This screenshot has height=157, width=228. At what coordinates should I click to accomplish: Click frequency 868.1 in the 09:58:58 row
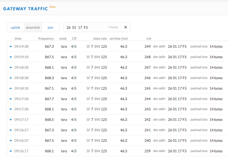49,67
